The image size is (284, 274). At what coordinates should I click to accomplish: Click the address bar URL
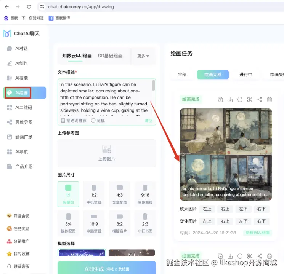point(81,7)
